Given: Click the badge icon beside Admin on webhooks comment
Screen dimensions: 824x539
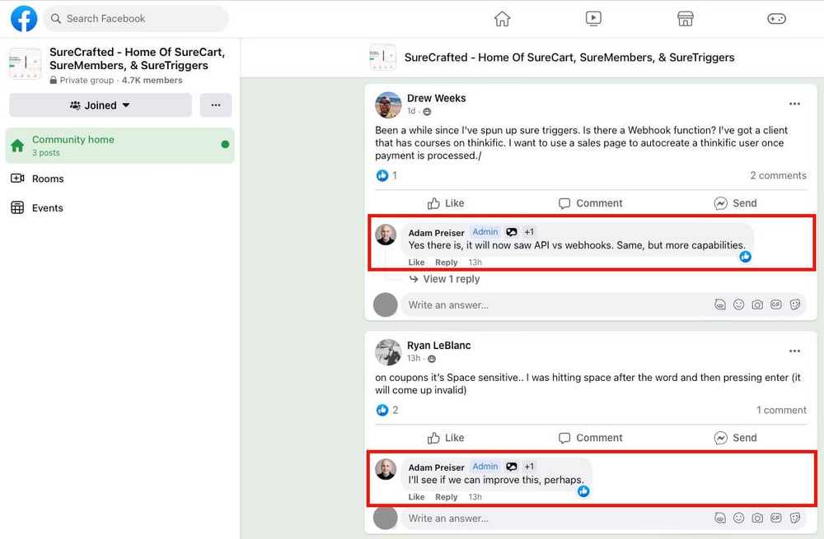Looking at the screenshot, I should click(512, 231).
